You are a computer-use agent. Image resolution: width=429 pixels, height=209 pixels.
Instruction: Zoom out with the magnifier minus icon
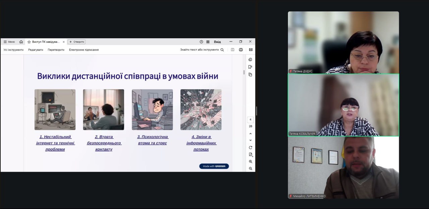pyautogui.click(x=250, y=168)
